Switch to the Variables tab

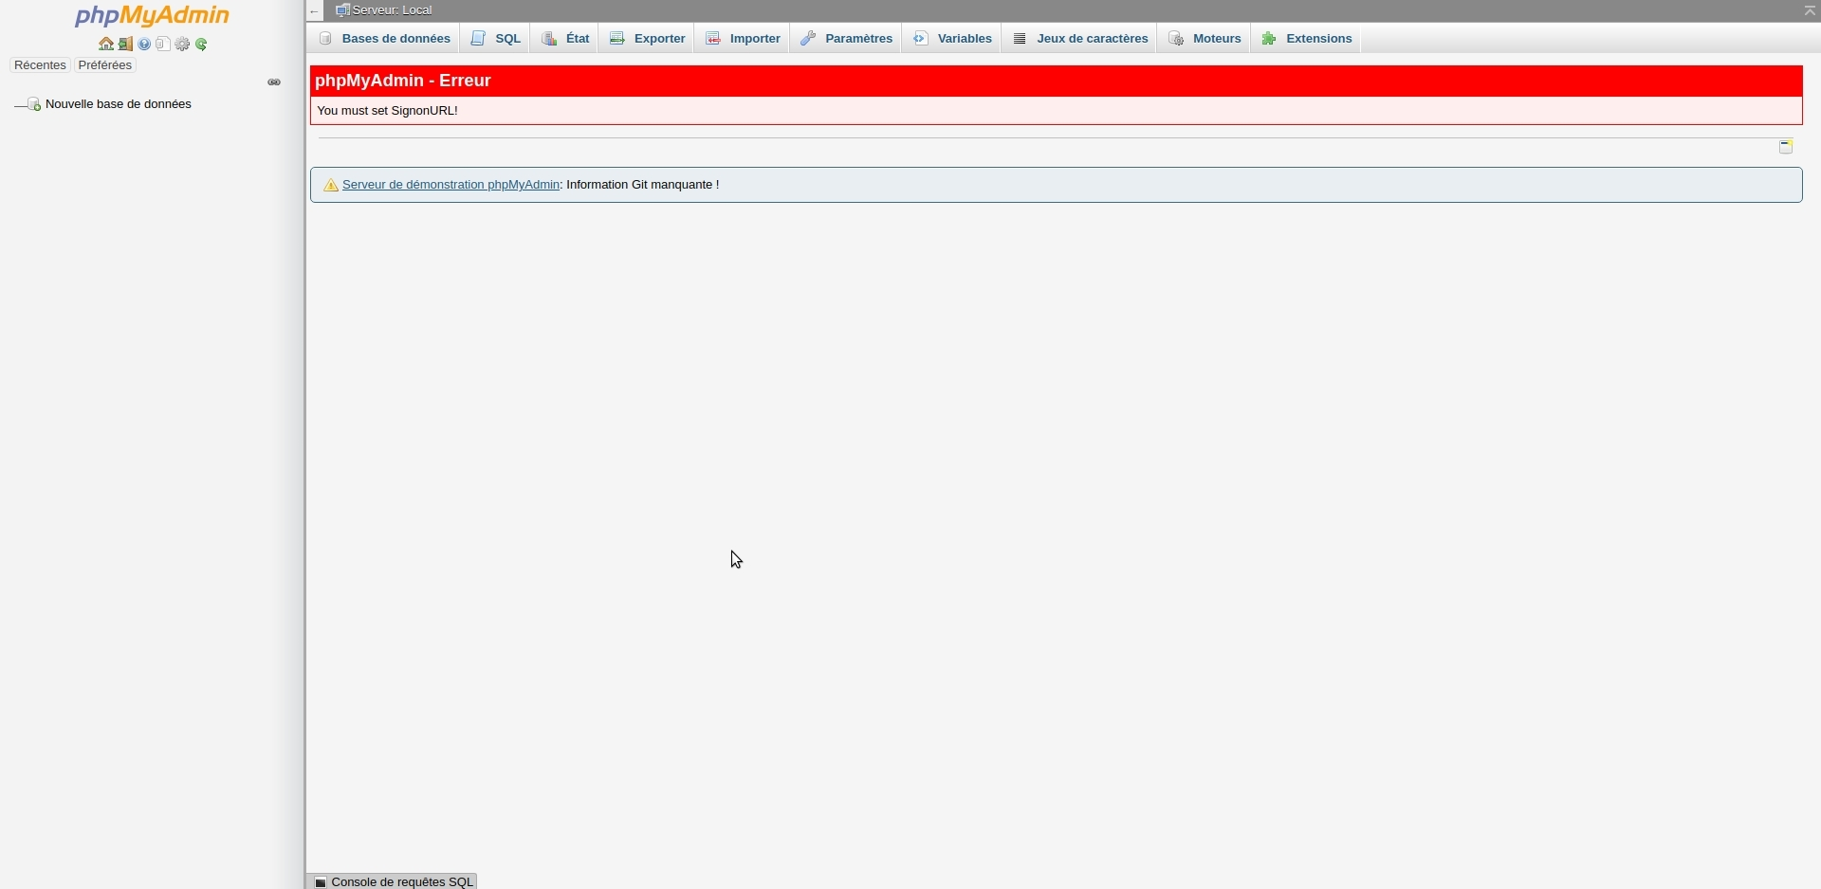952,39
